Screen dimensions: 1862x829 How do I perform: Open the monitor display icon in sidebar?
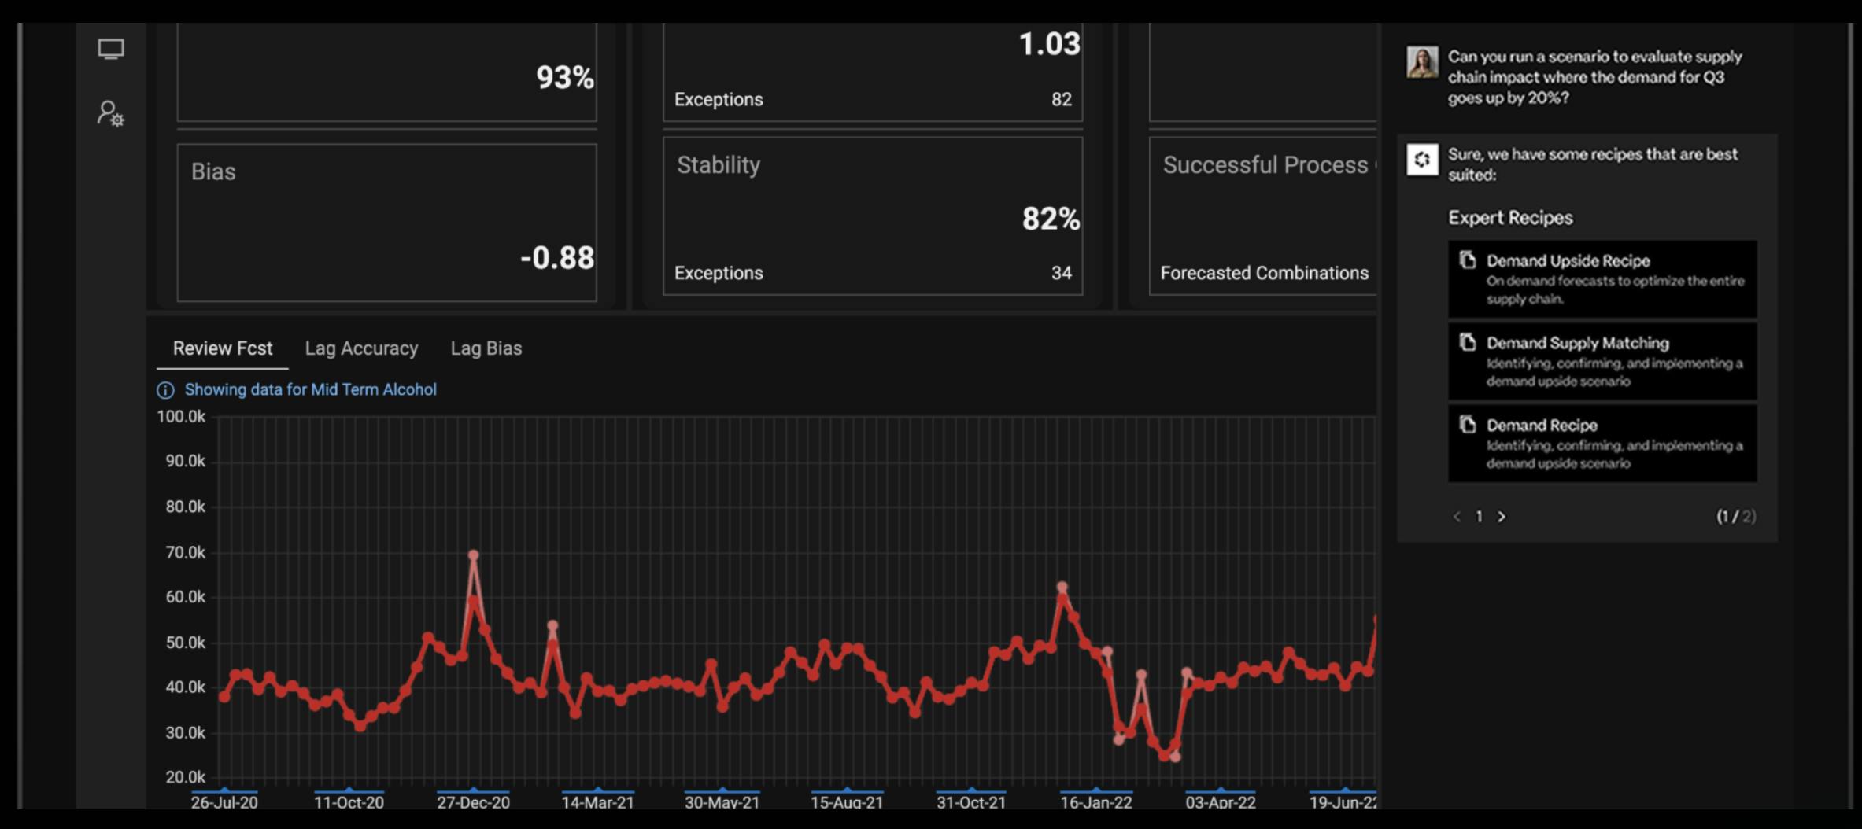point(111,50)
